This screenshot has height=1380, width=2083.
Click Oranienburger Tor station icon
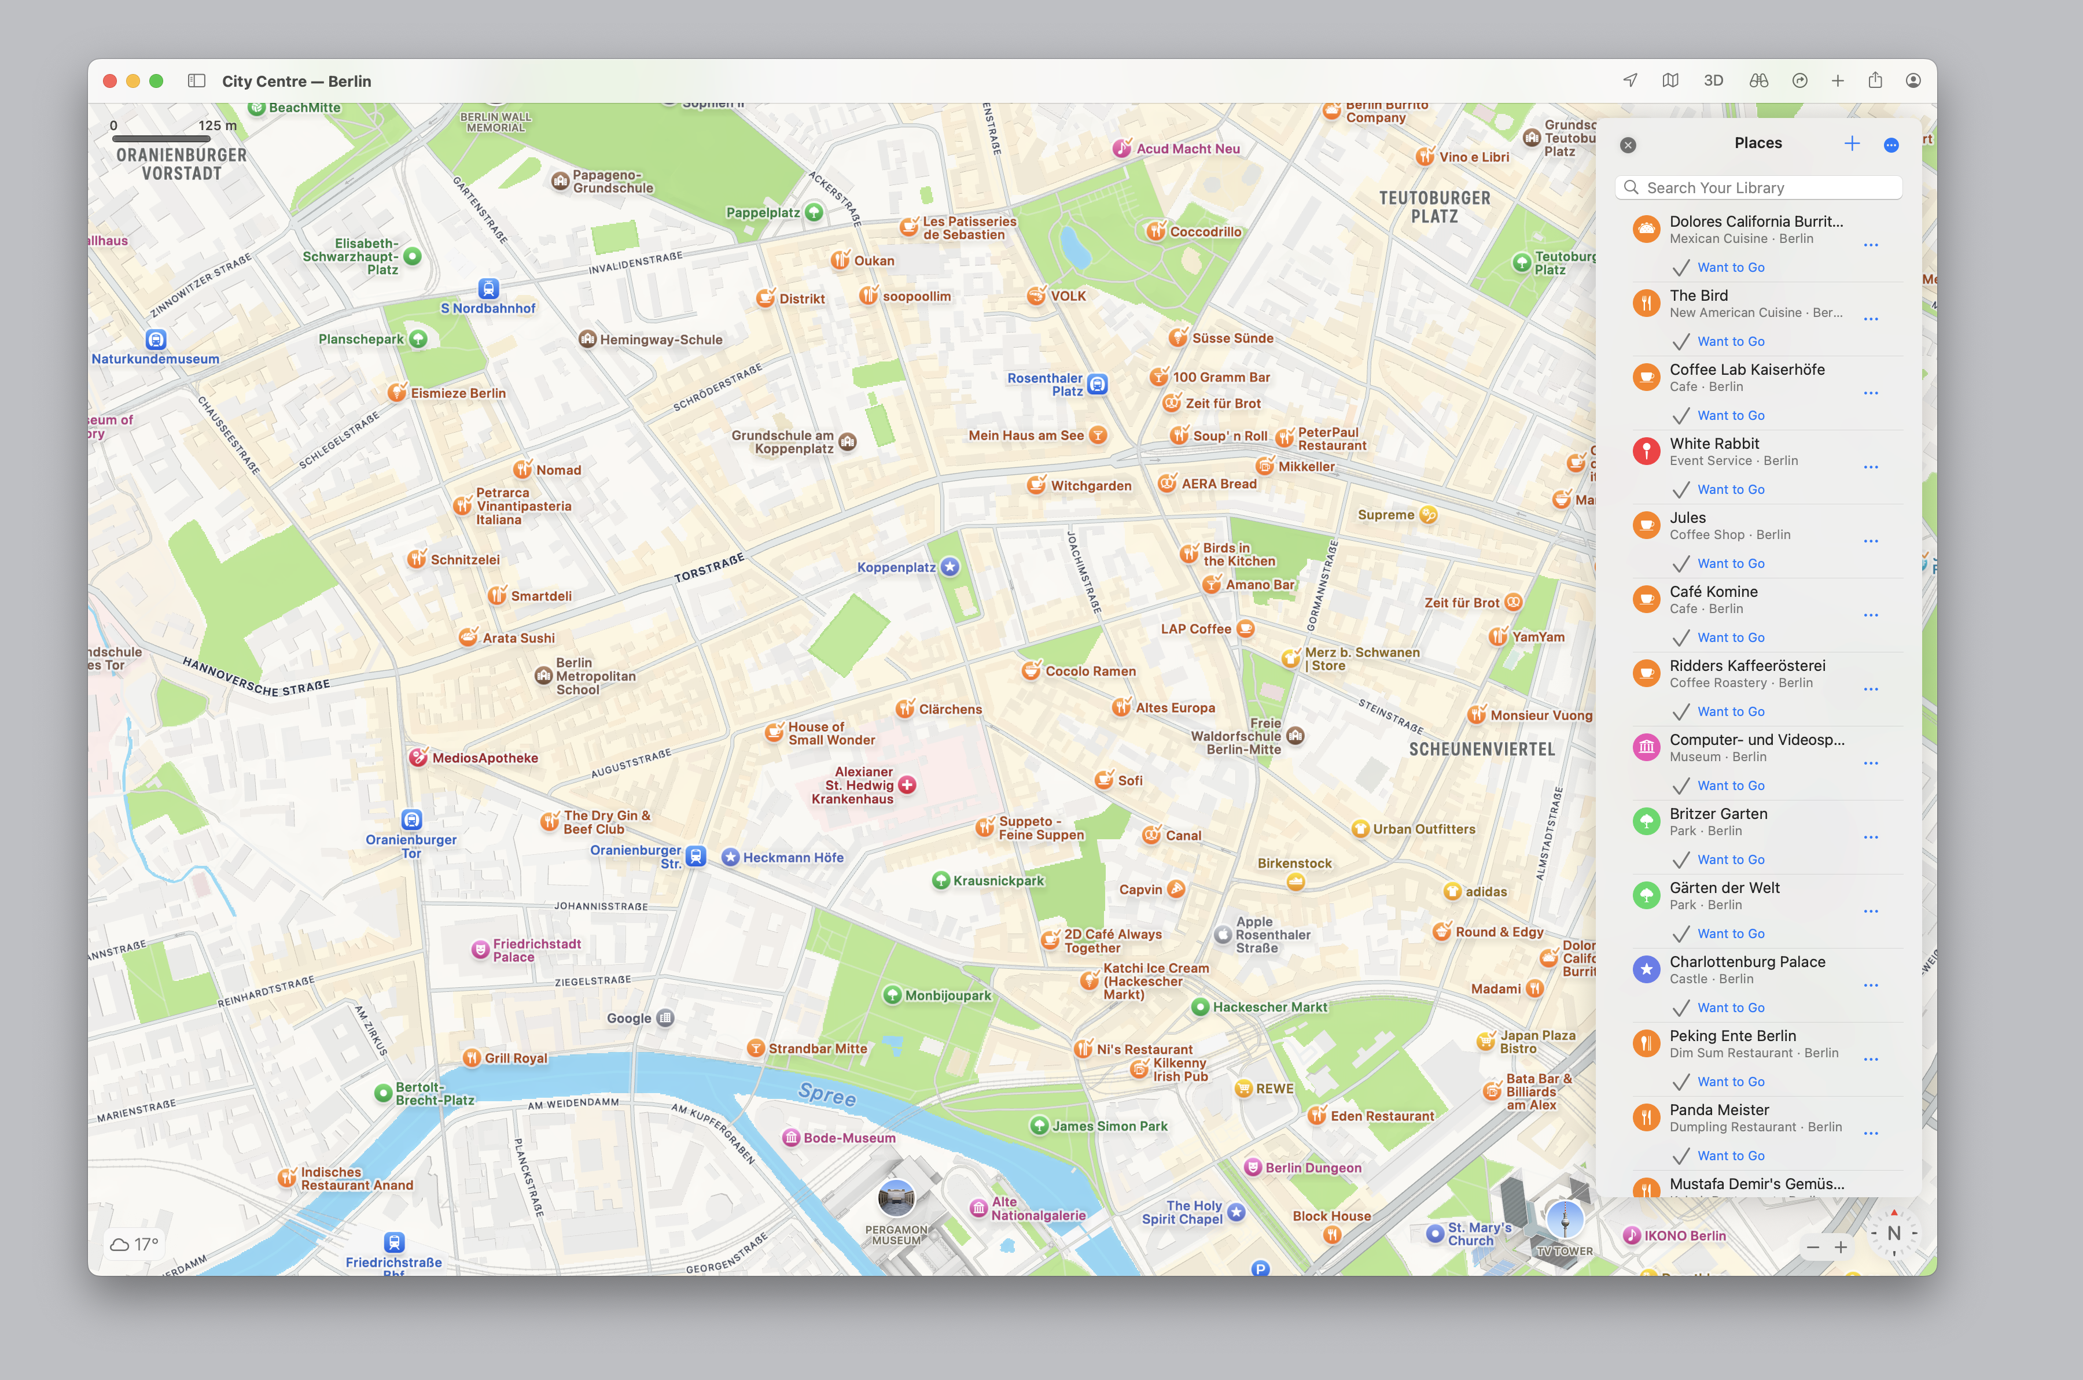[x=411, y=820]
